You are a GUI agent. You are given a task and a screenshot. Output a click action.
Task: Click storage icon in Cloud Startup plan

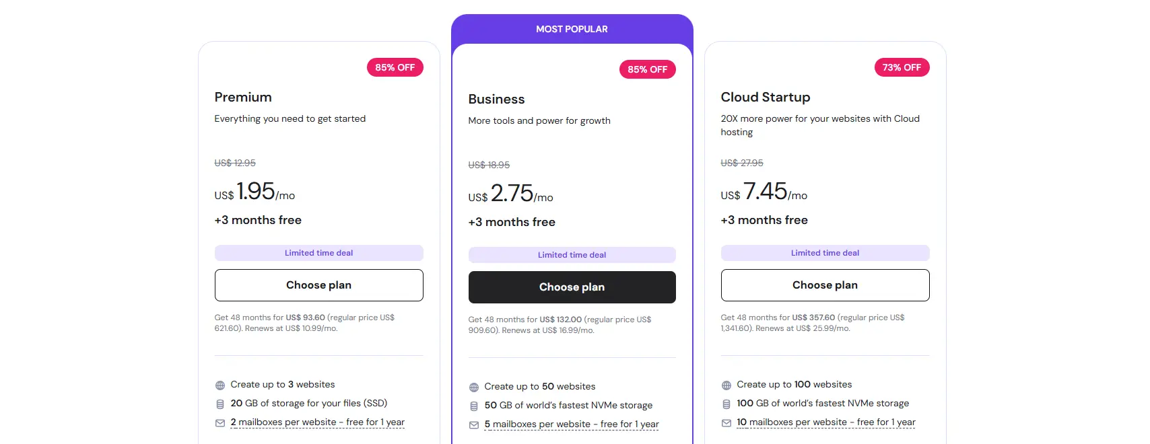pos(726,404)
